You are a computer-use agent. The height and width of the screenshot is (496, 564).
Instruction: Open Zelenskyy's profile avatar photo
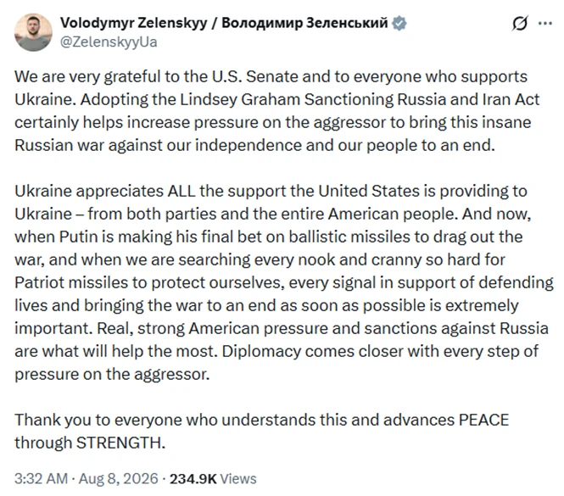click(33, 32)
